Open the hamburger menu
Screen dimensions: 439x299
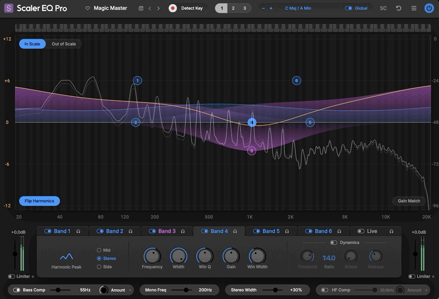tap(414, 8)
